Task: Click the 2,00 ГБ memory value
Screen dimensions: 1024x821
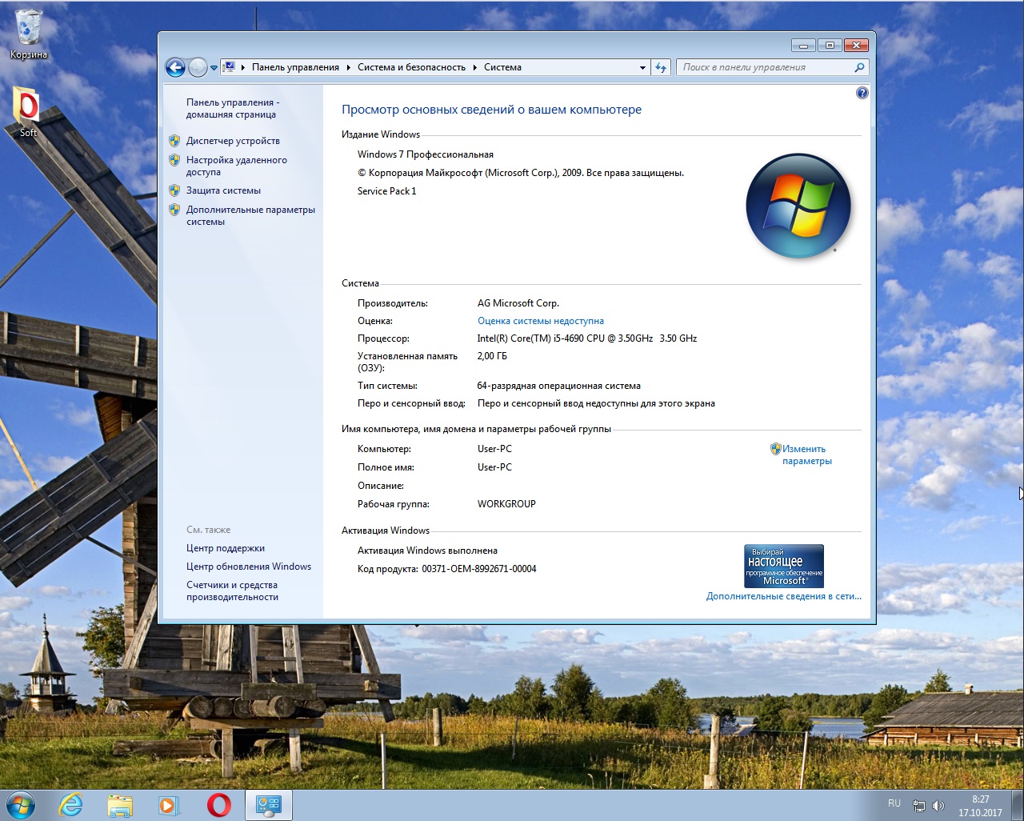Action: point(492,356)
